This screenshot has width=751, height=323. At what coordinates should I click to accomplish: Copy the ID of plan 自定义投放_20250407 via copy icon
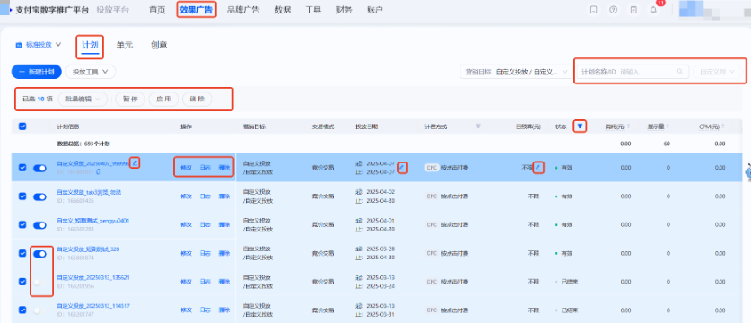[99, 171]
